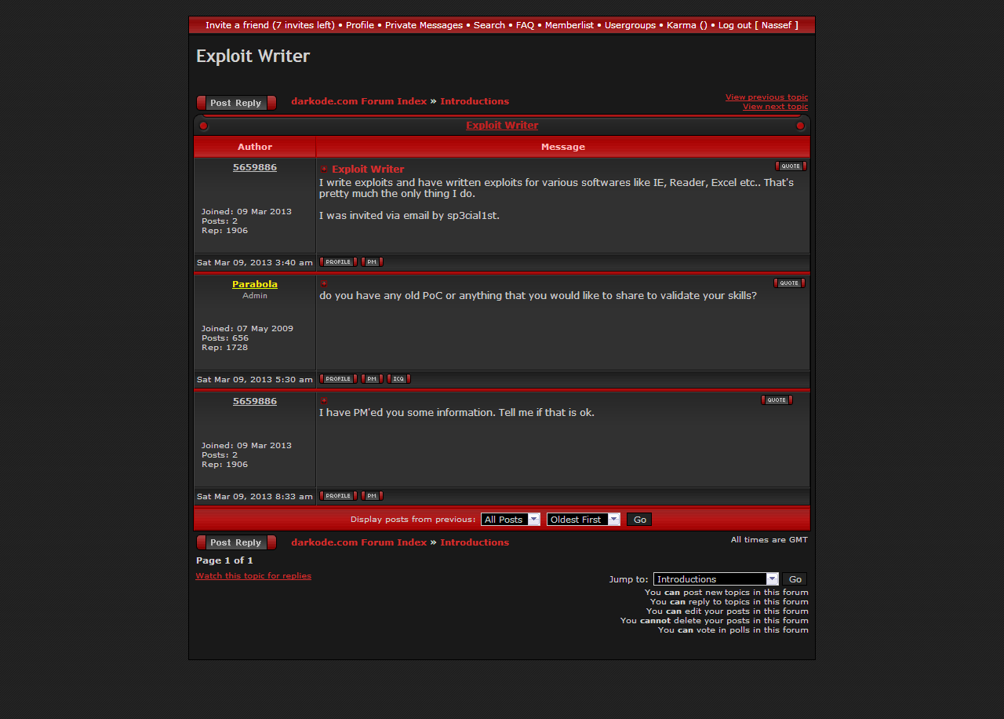Expand the Jump to Introductions dropdown

(715, 578)
